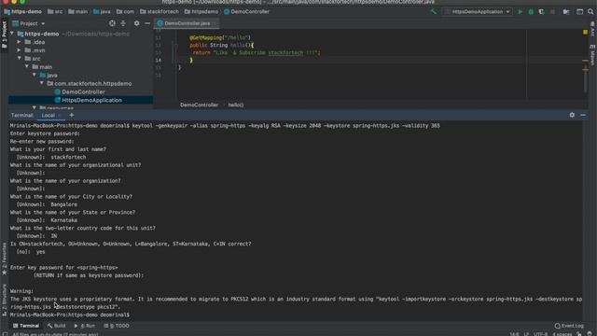Screen dimensions: 597x336
Task: Expand the .idea folder
Action: coord(20,42)
